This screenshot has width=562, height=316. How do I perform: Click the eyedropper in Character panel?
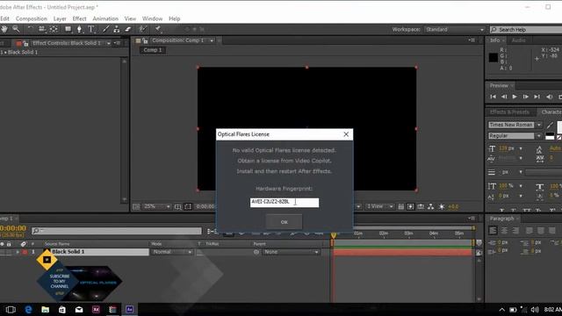pyautogui.click(x=550, y=125)
